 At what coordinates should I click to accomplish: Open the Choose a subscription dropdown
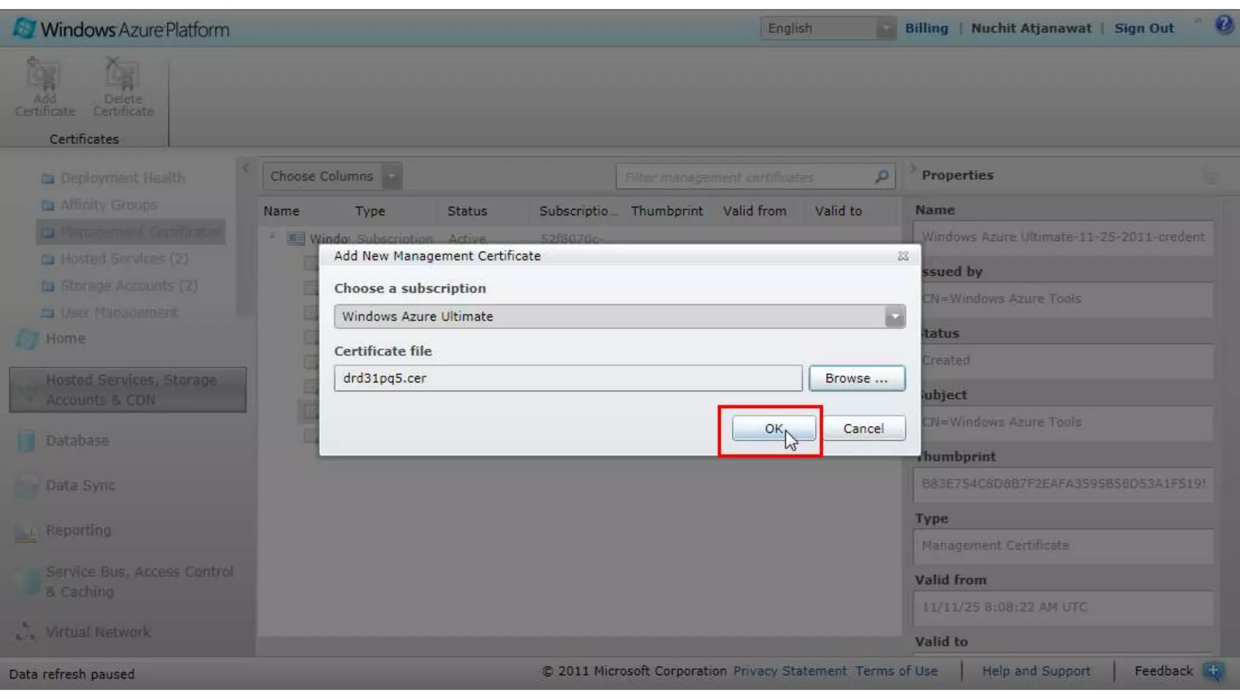[894, 317]
